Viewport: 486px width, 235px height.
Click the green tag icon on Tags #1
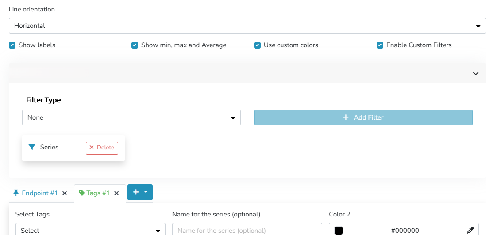click(81, 193)
